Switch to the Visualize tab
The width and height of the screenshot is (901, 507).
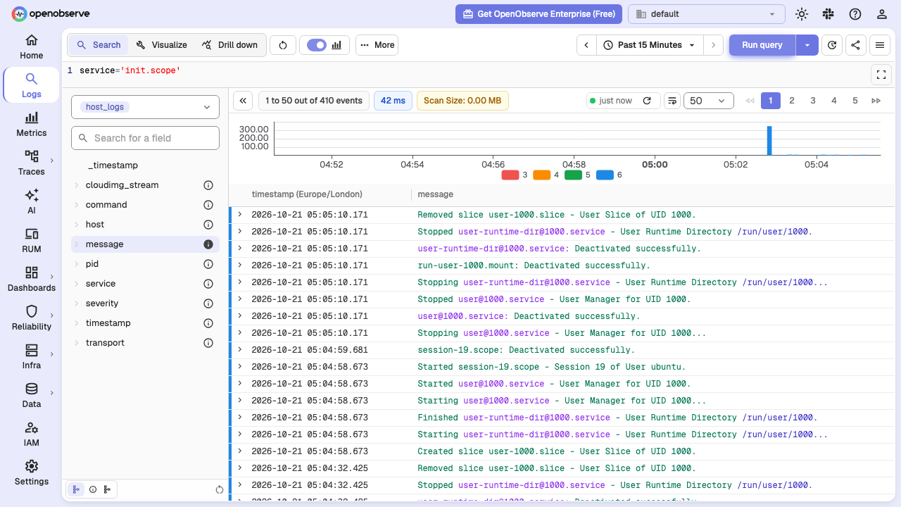(x=162, y=45)
